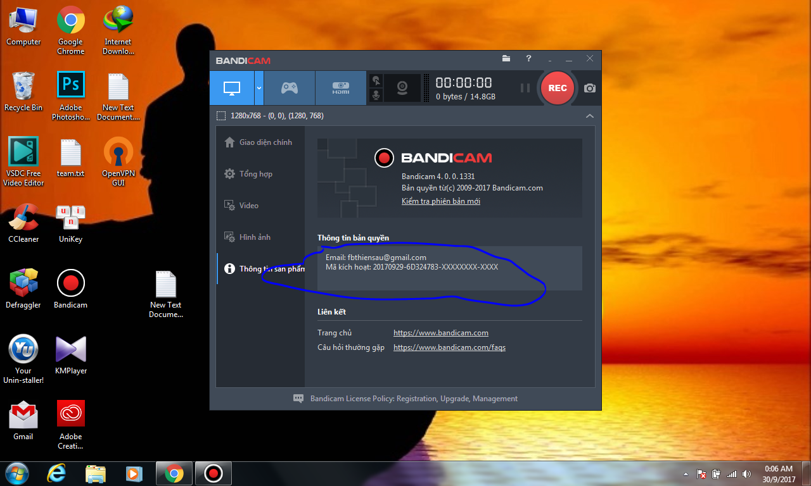Expand the recording mode dropdown arrow

tap(259, 87)
